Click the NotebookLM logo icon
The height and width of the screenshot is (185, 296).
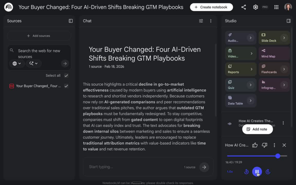tap(8, 7)
